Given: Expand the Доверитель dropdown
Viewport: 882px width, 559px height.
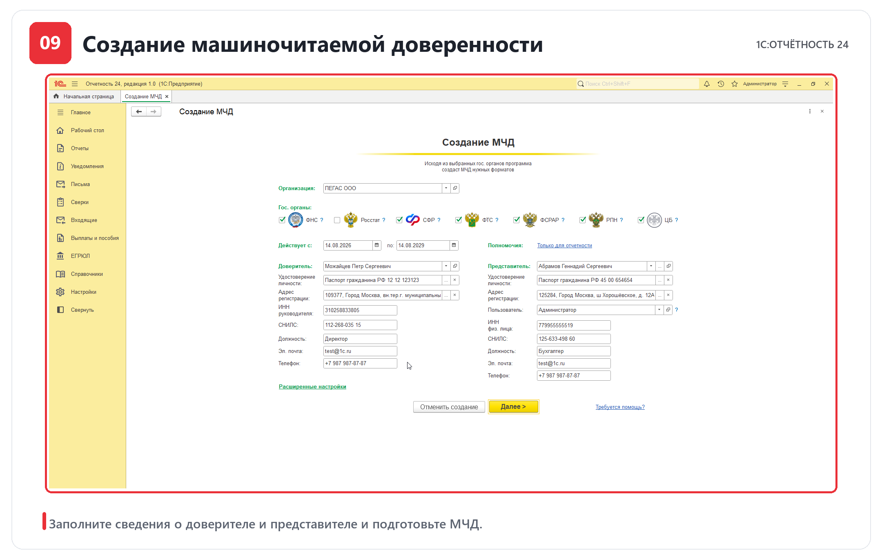Looking at the screenshot, I should [446, 266].
